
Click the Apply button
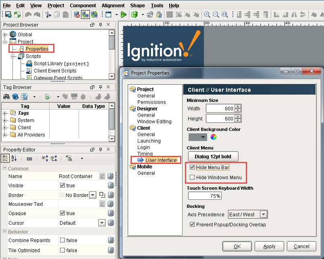coord(269,246)
